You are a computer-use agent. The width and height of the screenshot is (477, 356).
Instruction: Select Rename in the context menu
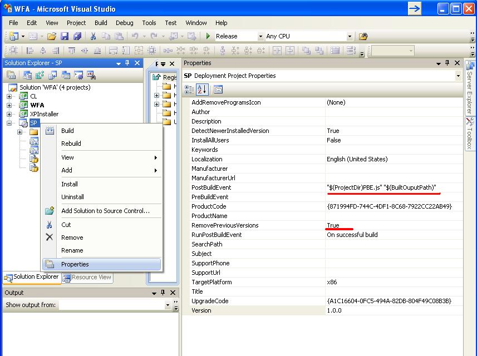tap(102, 250)
